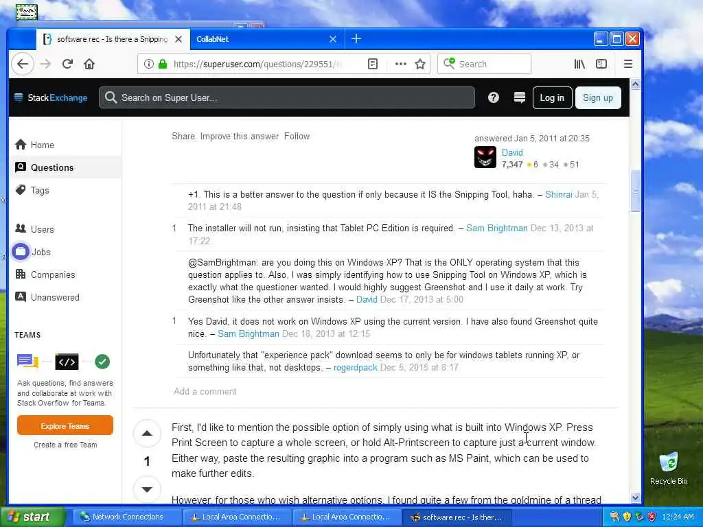
Task: Show sidebars from the toolbar icon
Action: coord(601,64)
